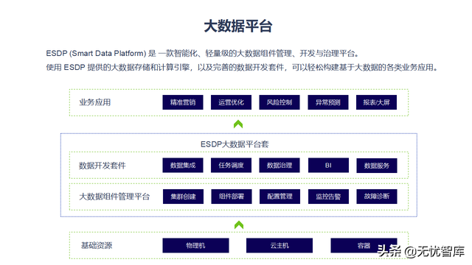Click the 数据集成 box
Screen dimensions: 472x265
coord(183,165)
